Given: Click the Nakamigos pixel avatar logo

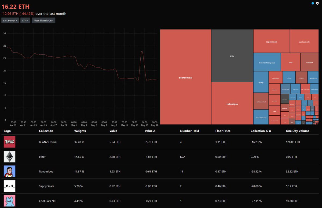Looking at the screenshot, I should click(9, 171).
